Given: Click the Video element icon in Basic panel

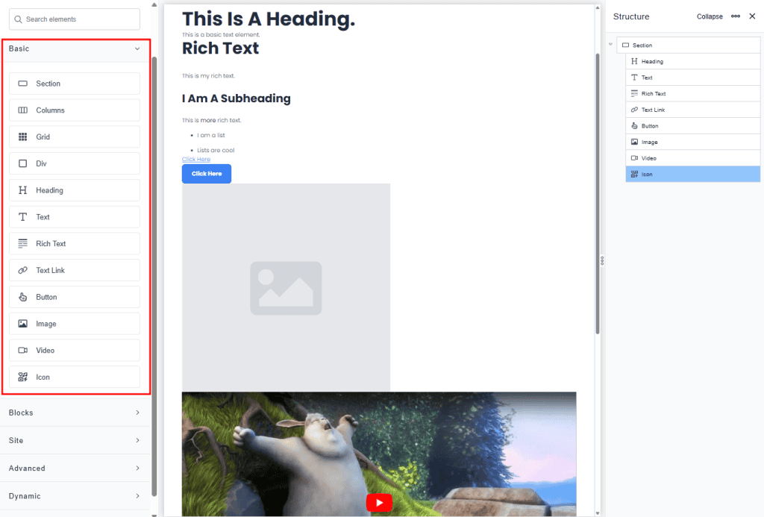Looking at the screenshot, I should point(23,351).
